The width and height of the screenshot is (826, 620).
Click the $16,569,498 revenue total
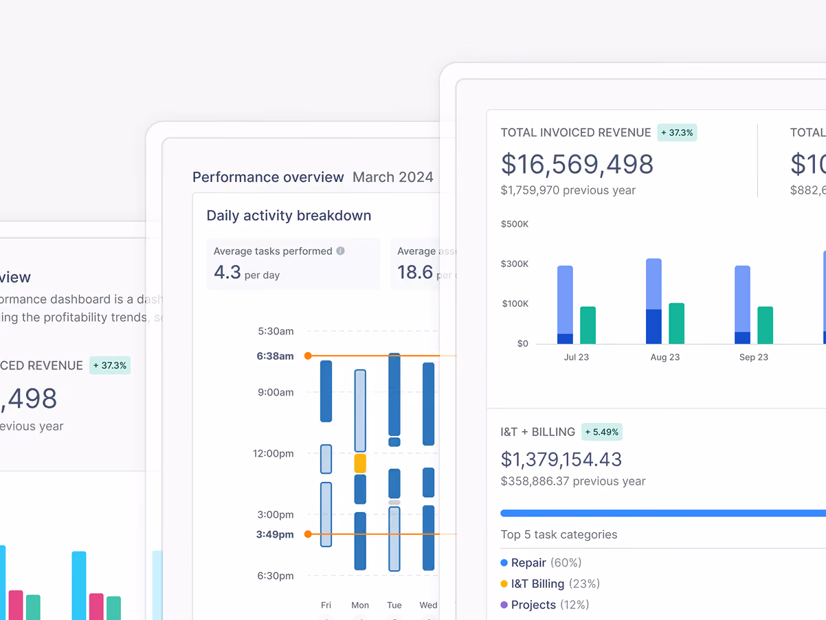tap(577, 164)
